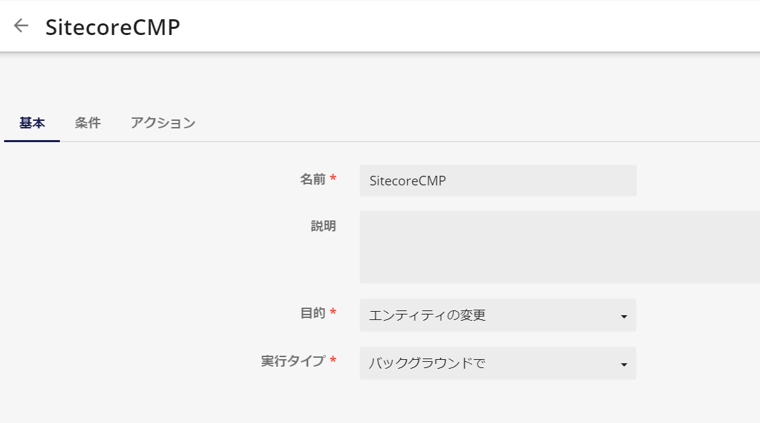Click the 説明 field label
This screenshot has height=423, width=760.
[323, 226]
